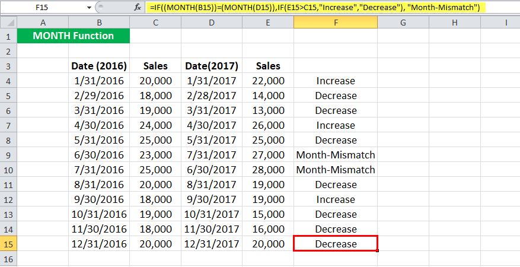This screenshot has height=267, width=520.
Task: Click the 23,000 sales value
Action: click(155, 155)
